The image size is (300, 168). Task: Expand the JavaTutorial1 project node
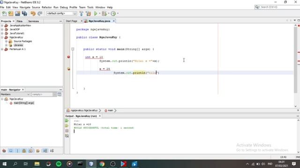[x=2, y=33]
